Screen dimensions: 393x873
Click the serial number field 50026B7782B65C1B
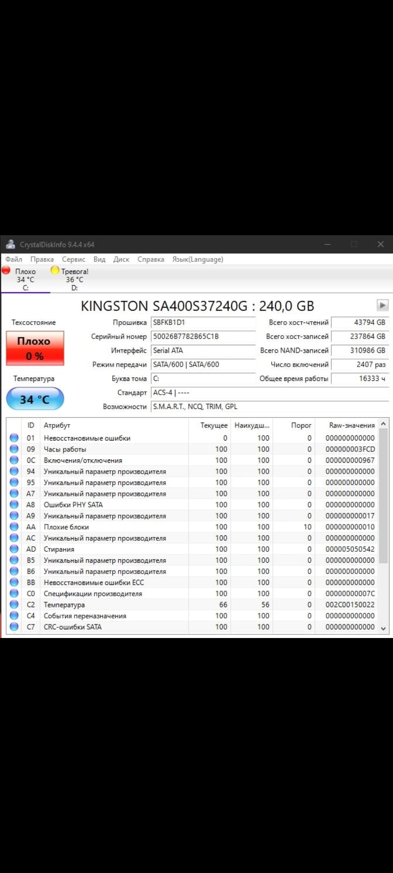(x=203, y=336)
